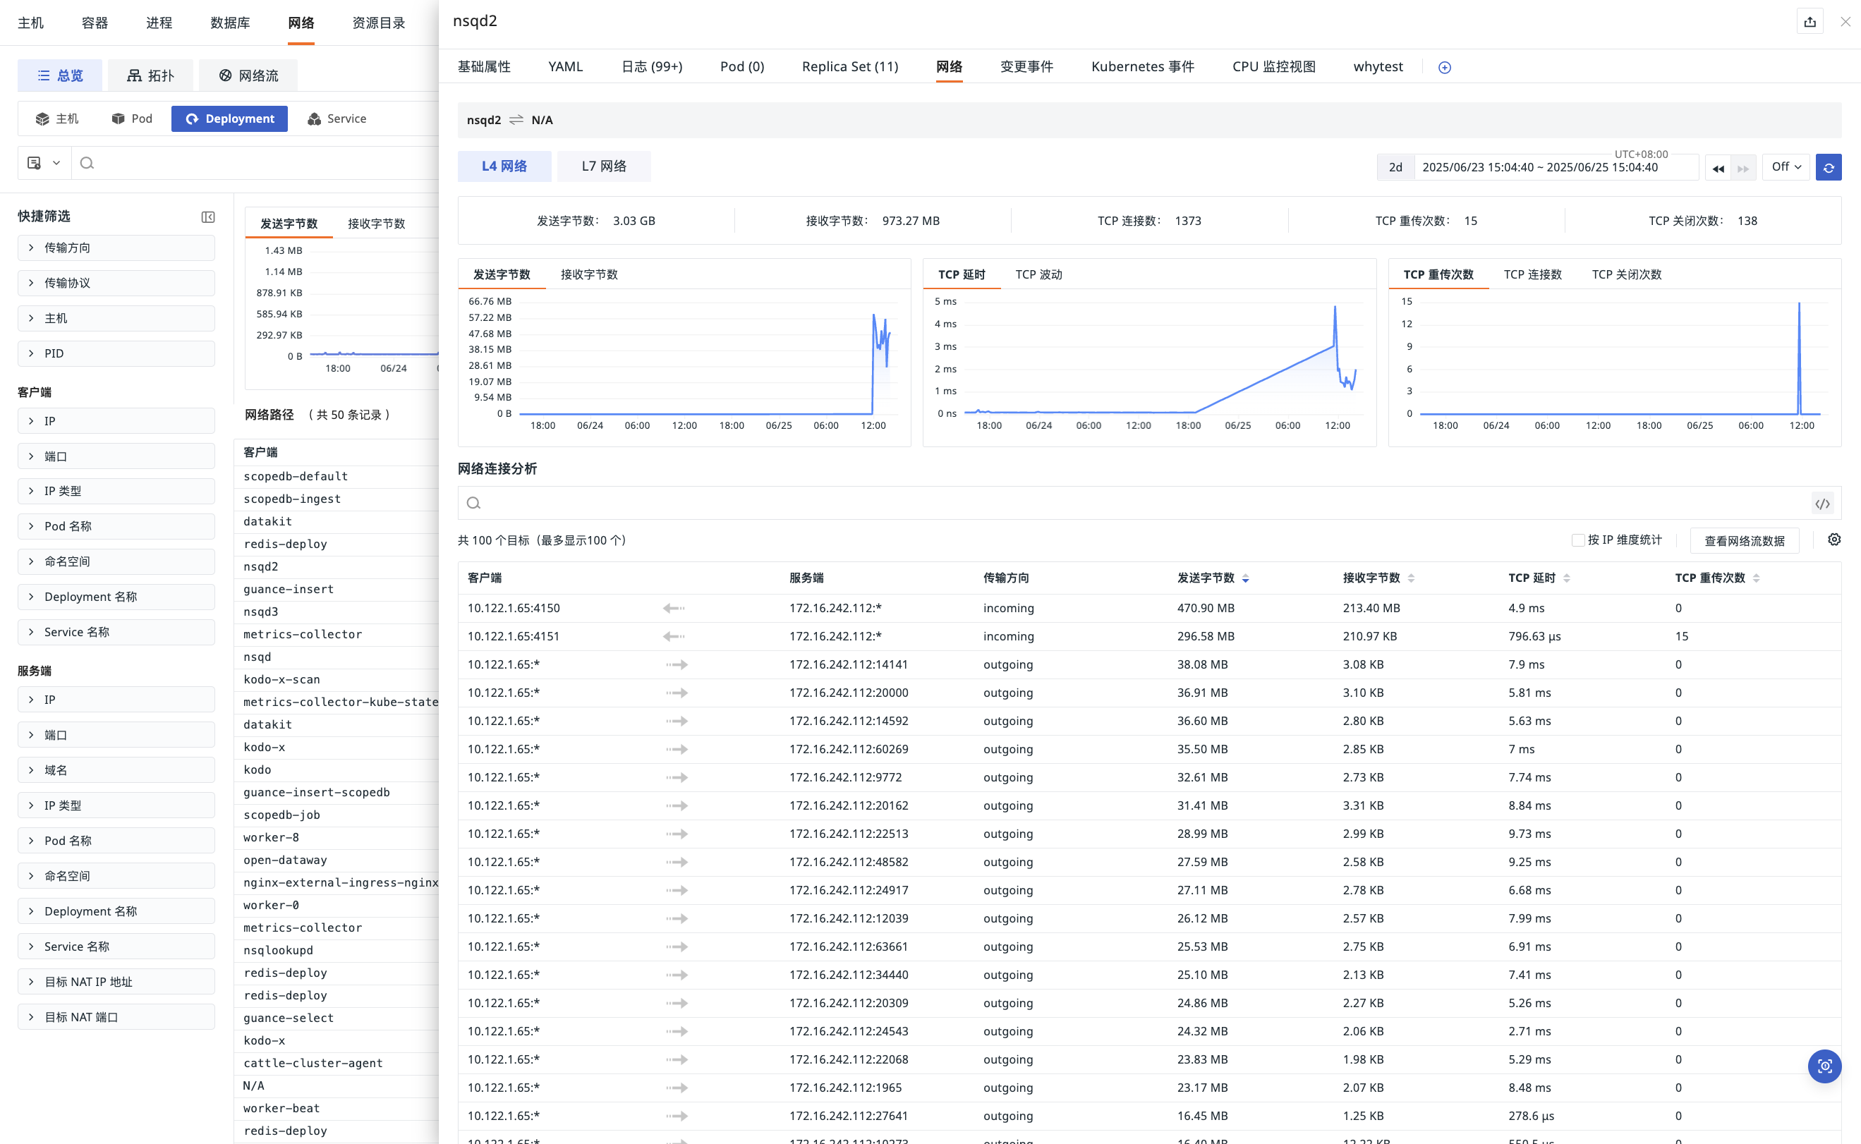1861x1144 pixels.
Task: Open the 数据库 top navigation item
Action: 230,23
